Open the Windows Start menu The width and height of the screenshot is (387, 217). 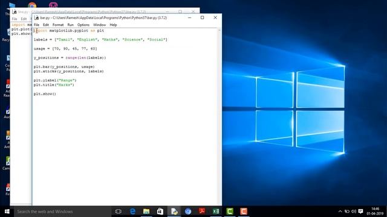pyautogui.click(x=7, y=212)
